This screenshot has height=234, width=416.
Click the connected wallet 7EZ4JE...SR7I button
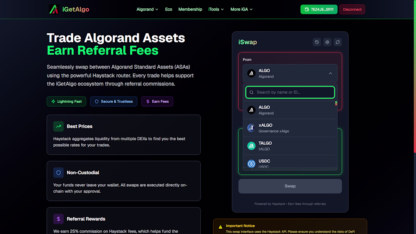click(x=319, y=9)
